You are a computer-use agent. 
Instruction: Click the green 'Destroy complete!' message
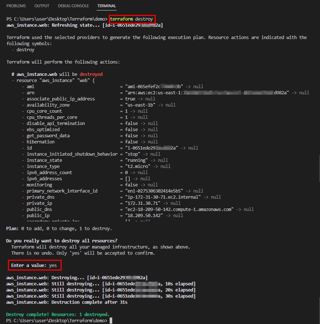[x=58, y=315]
